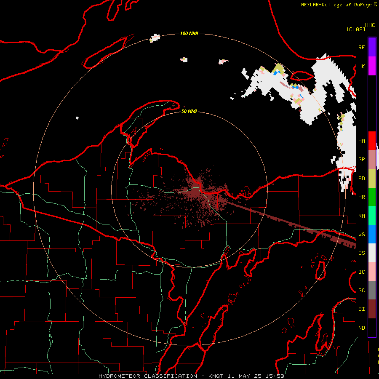The image size is (379, 379).
Task: Click the HHC product label
Action: 370,25
